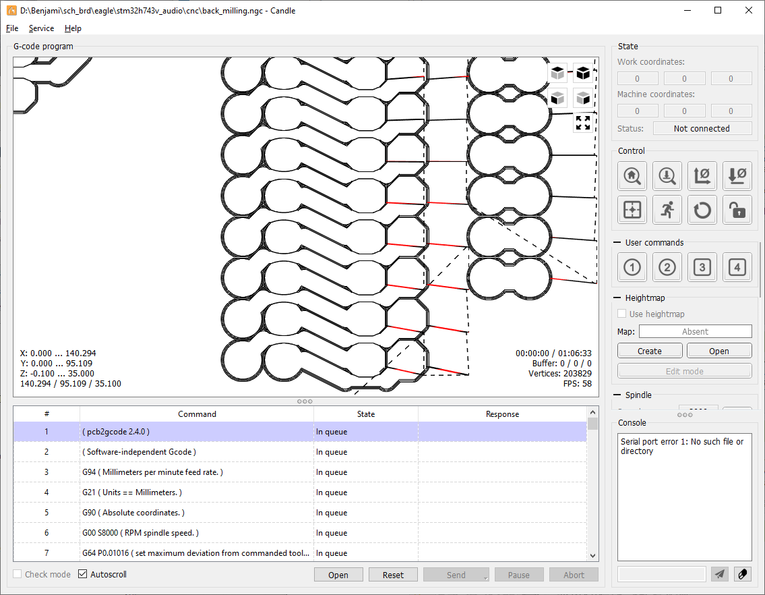Click the Reset program button
Screen dimensions: 765x595
click(x=393, y=575)
